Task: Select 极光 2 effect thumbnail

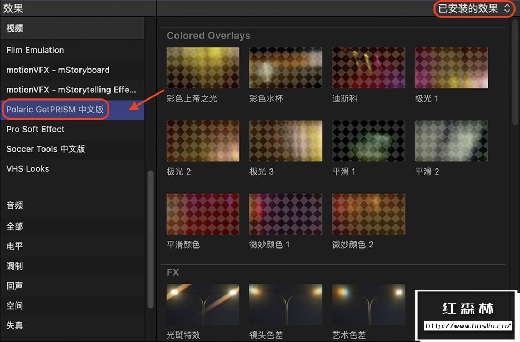Action: tap(203, 141)
